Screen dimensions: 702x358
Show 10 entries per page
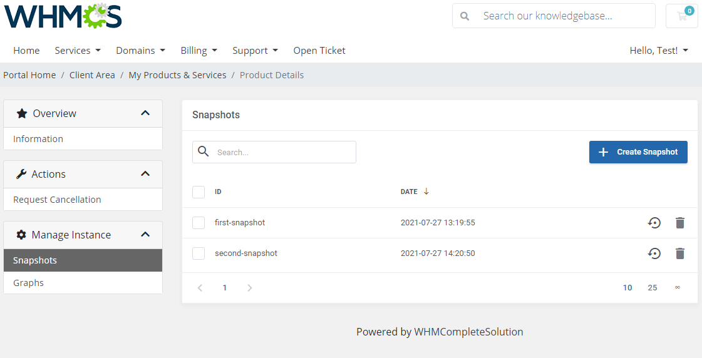(627, 288)
